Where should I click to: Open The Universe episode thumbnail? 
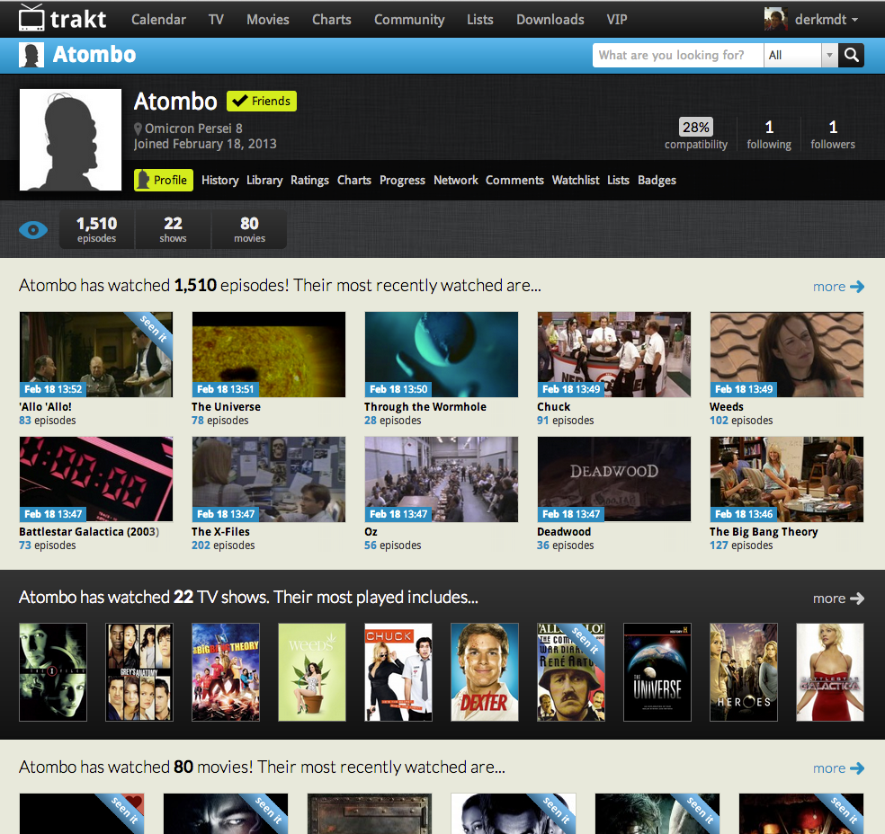[269, 355]
